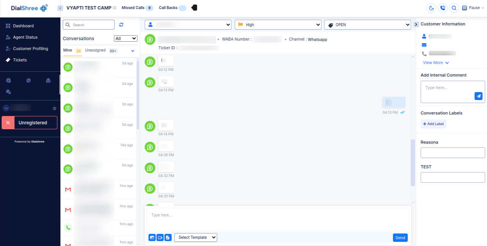The image size is (487, 246).
Task: Click the power logout icon
Action: pyautogui.click(x=54, y=108)
